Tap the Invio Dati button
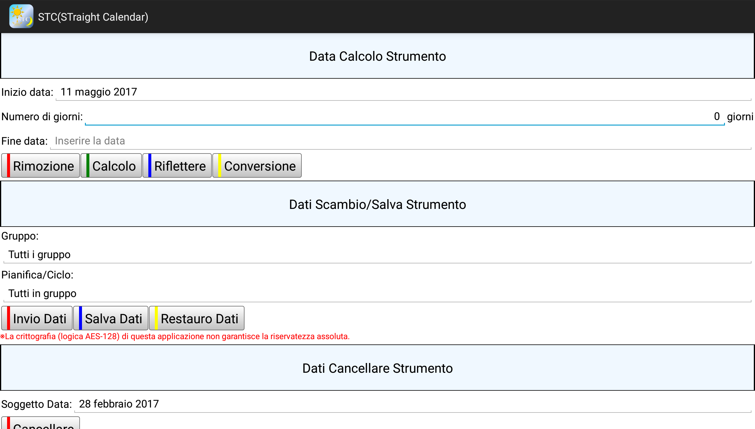This screenshot has height=429, width=755. click(x=37, y=319)
